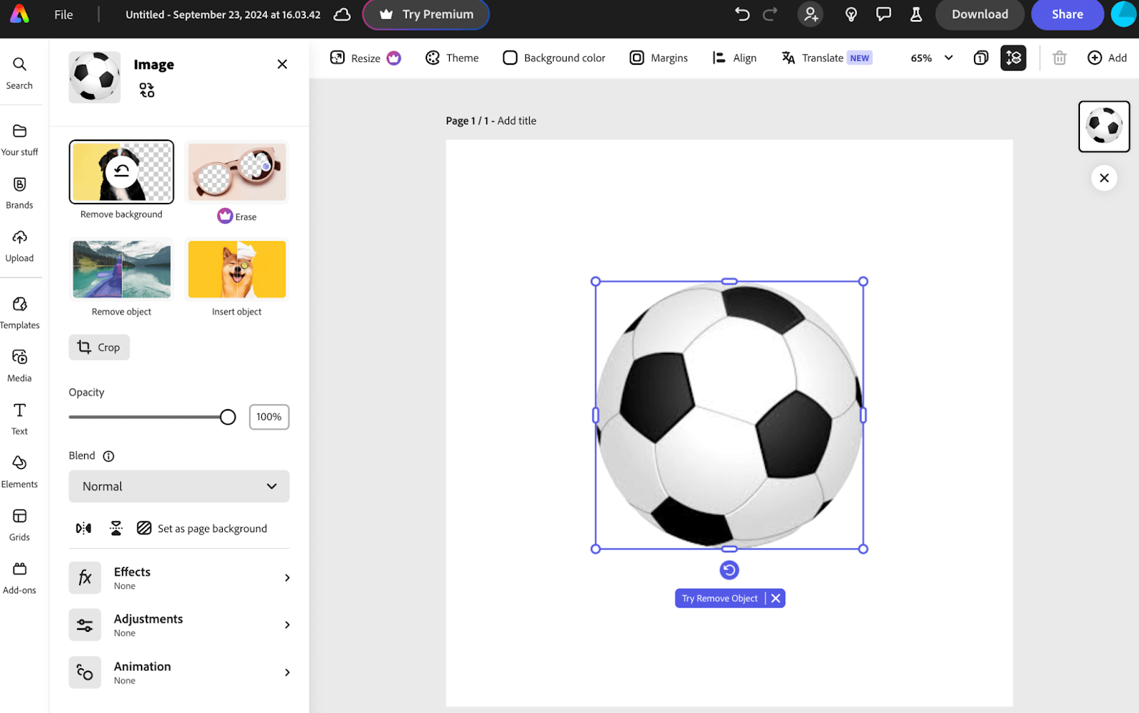1139x713 pixels.
Task: Select the soccer ball thumbnail on the right
Action: 1104,127
